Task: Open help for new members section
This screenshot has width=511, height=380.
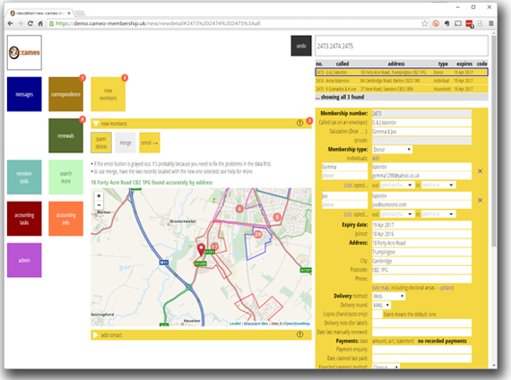Action: pyautogui.click(x=299, y=123)
